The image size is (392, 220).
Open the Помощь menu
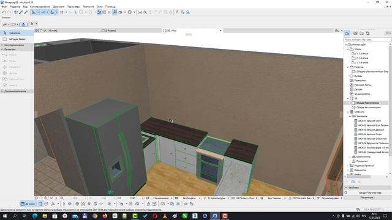(x=110, y=7)
